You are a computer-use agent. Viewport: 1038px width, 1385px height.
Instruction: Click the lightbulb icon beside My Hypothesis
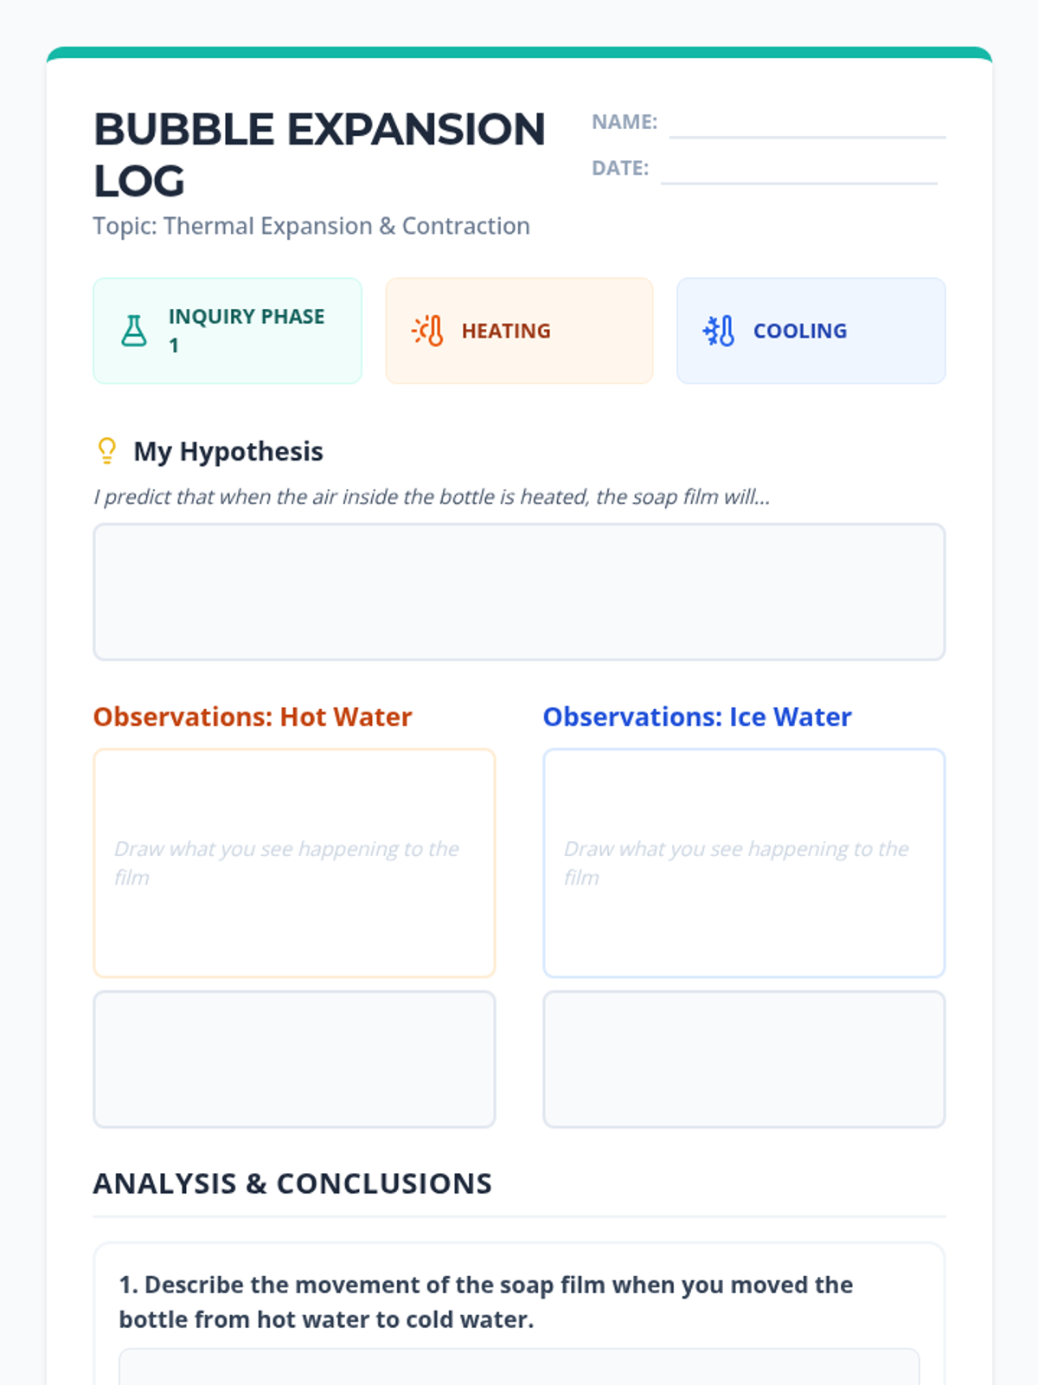tap(107, 451)
